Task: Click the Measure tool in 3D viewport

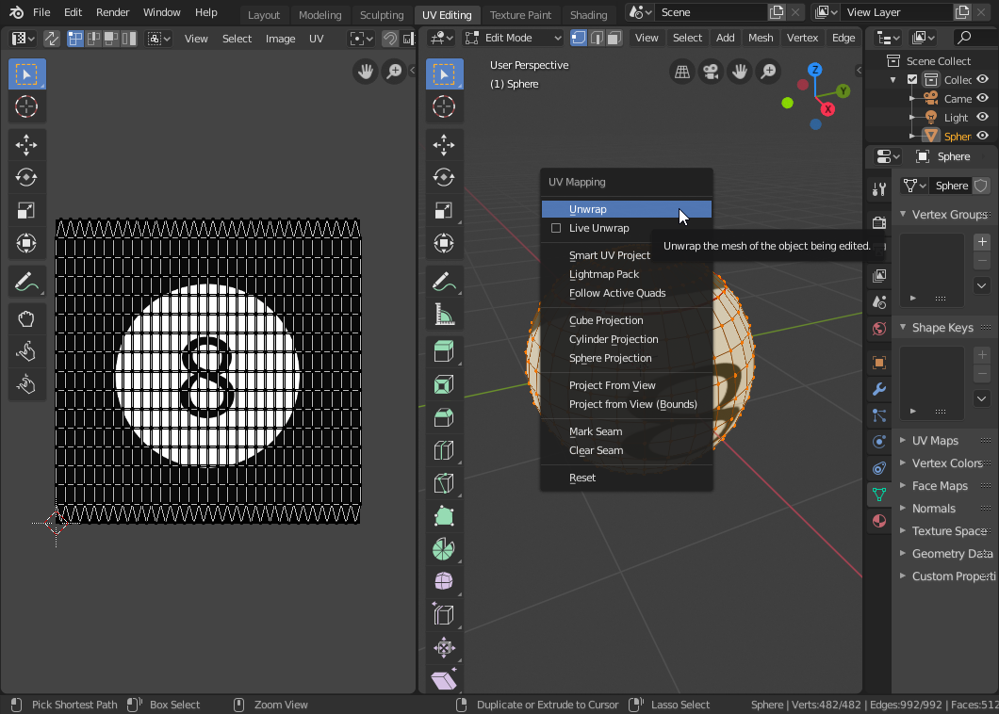Action: coord(444,314)
